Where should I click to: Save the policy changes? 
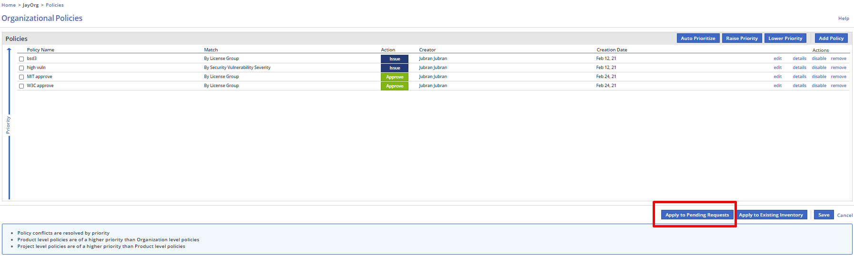[x=824, y=215]
